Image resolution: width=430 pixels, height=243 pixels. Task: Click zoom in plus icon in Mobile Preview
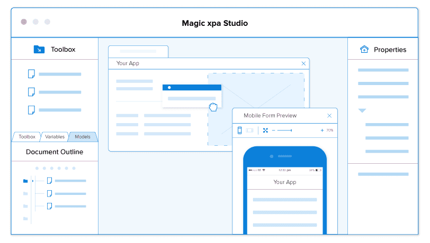click(x=322, y=130)
